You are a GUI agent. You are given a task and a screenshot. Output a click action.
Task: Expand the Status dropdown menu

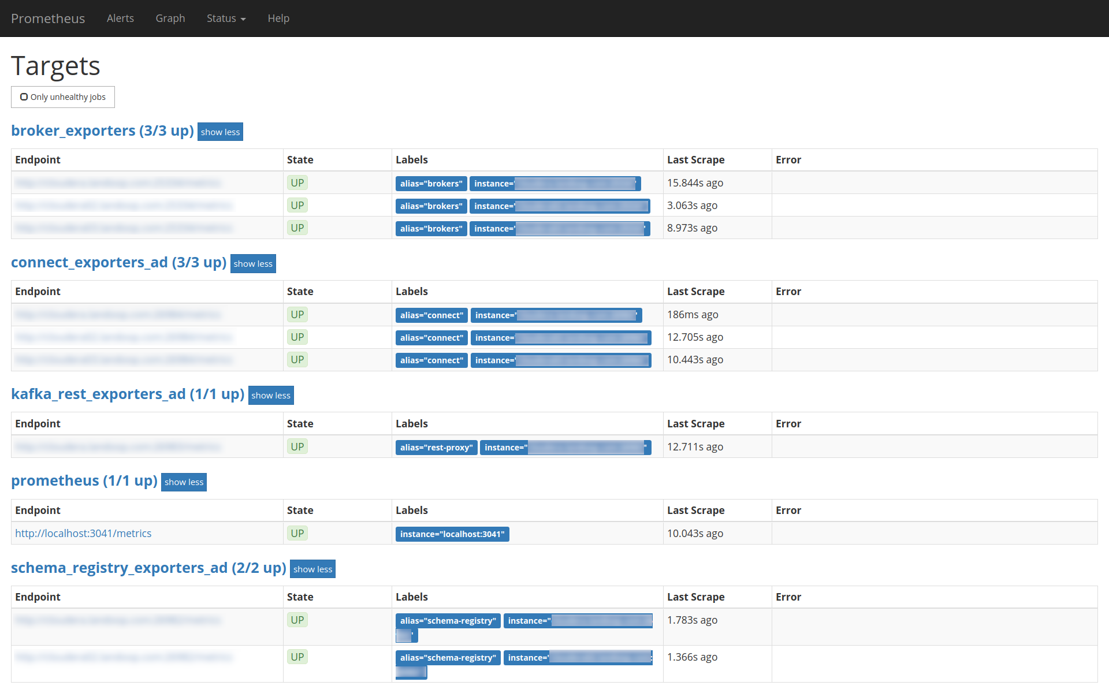click(226, 18)
